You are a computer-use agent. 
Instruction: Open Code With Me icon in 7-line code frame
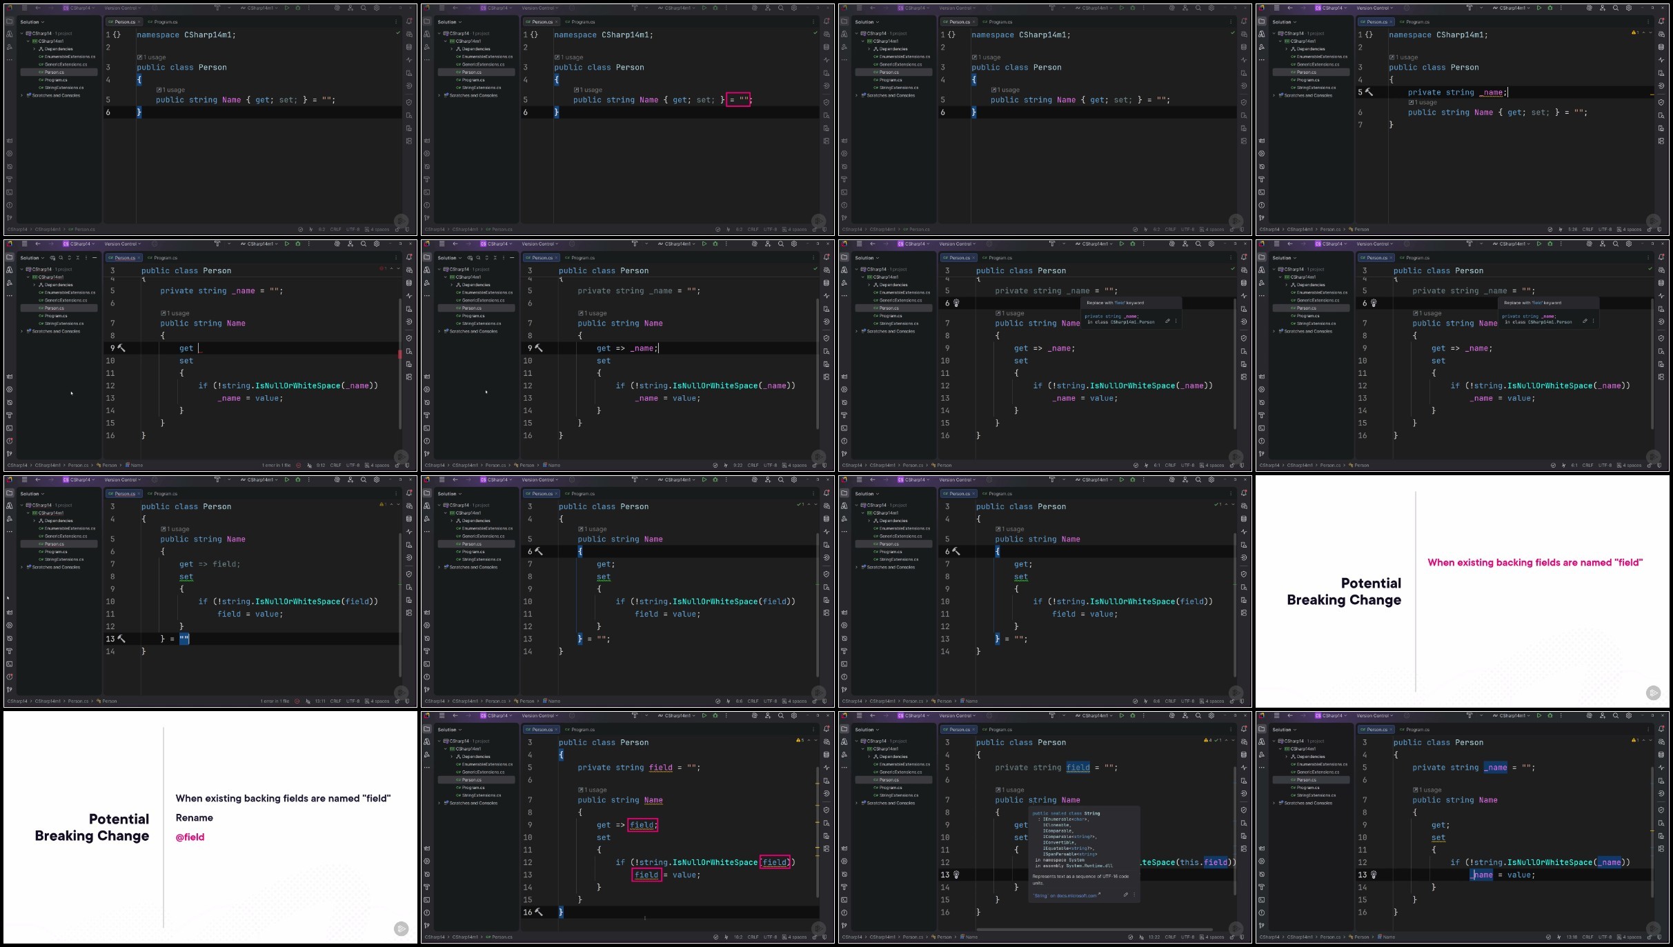[1603, 8]
